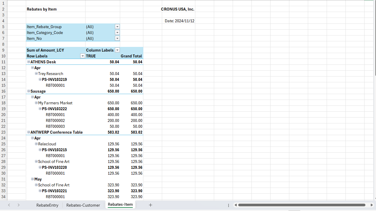
Task: Select the Grand Total header cell
Action: pos(132,56)
